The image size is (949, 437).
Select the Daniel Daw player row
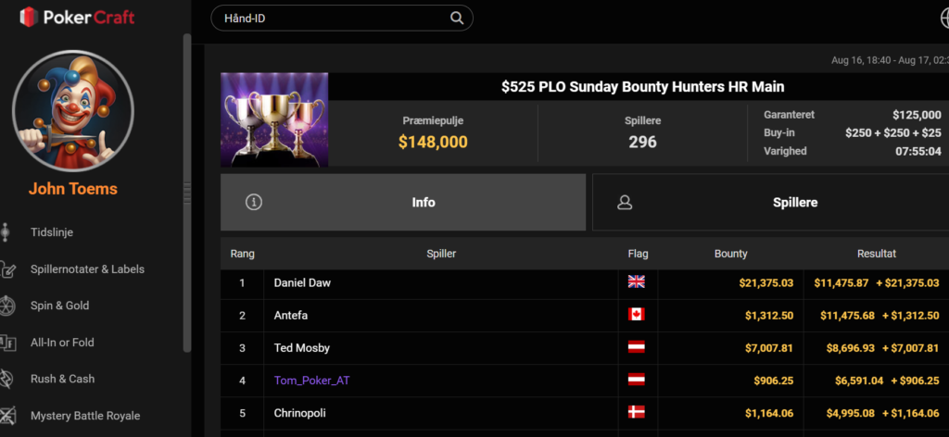point(585,283)
